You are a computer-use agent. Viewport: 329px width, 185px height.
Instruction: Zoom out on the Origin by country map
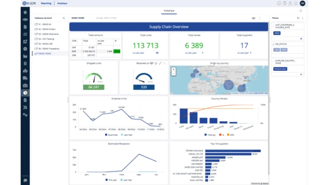pyautogui.click(x=173, y=74)
